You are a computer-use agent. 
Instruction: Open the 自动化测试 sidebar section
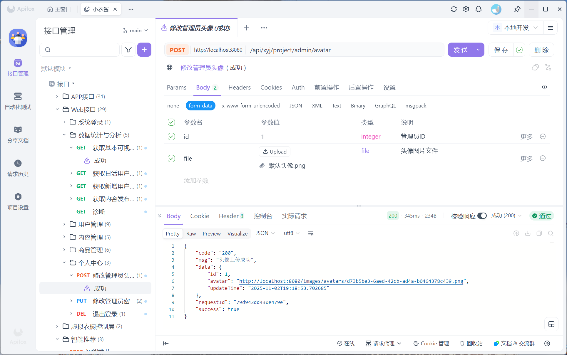point(18,101)
